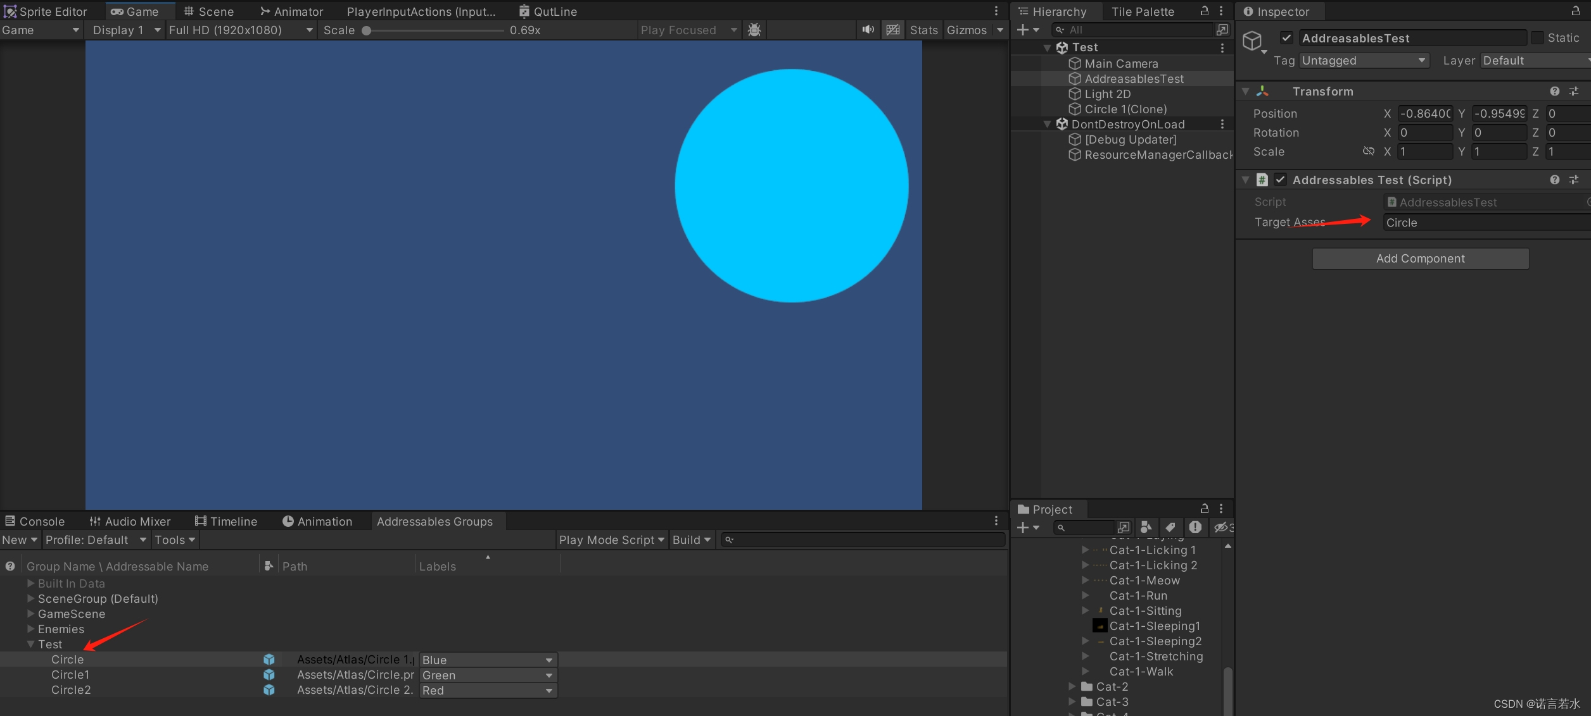The width and height of the screenshot is (1591, 716).
Task: Click the Inspector lock icon
Action: tap(1575, 11)
